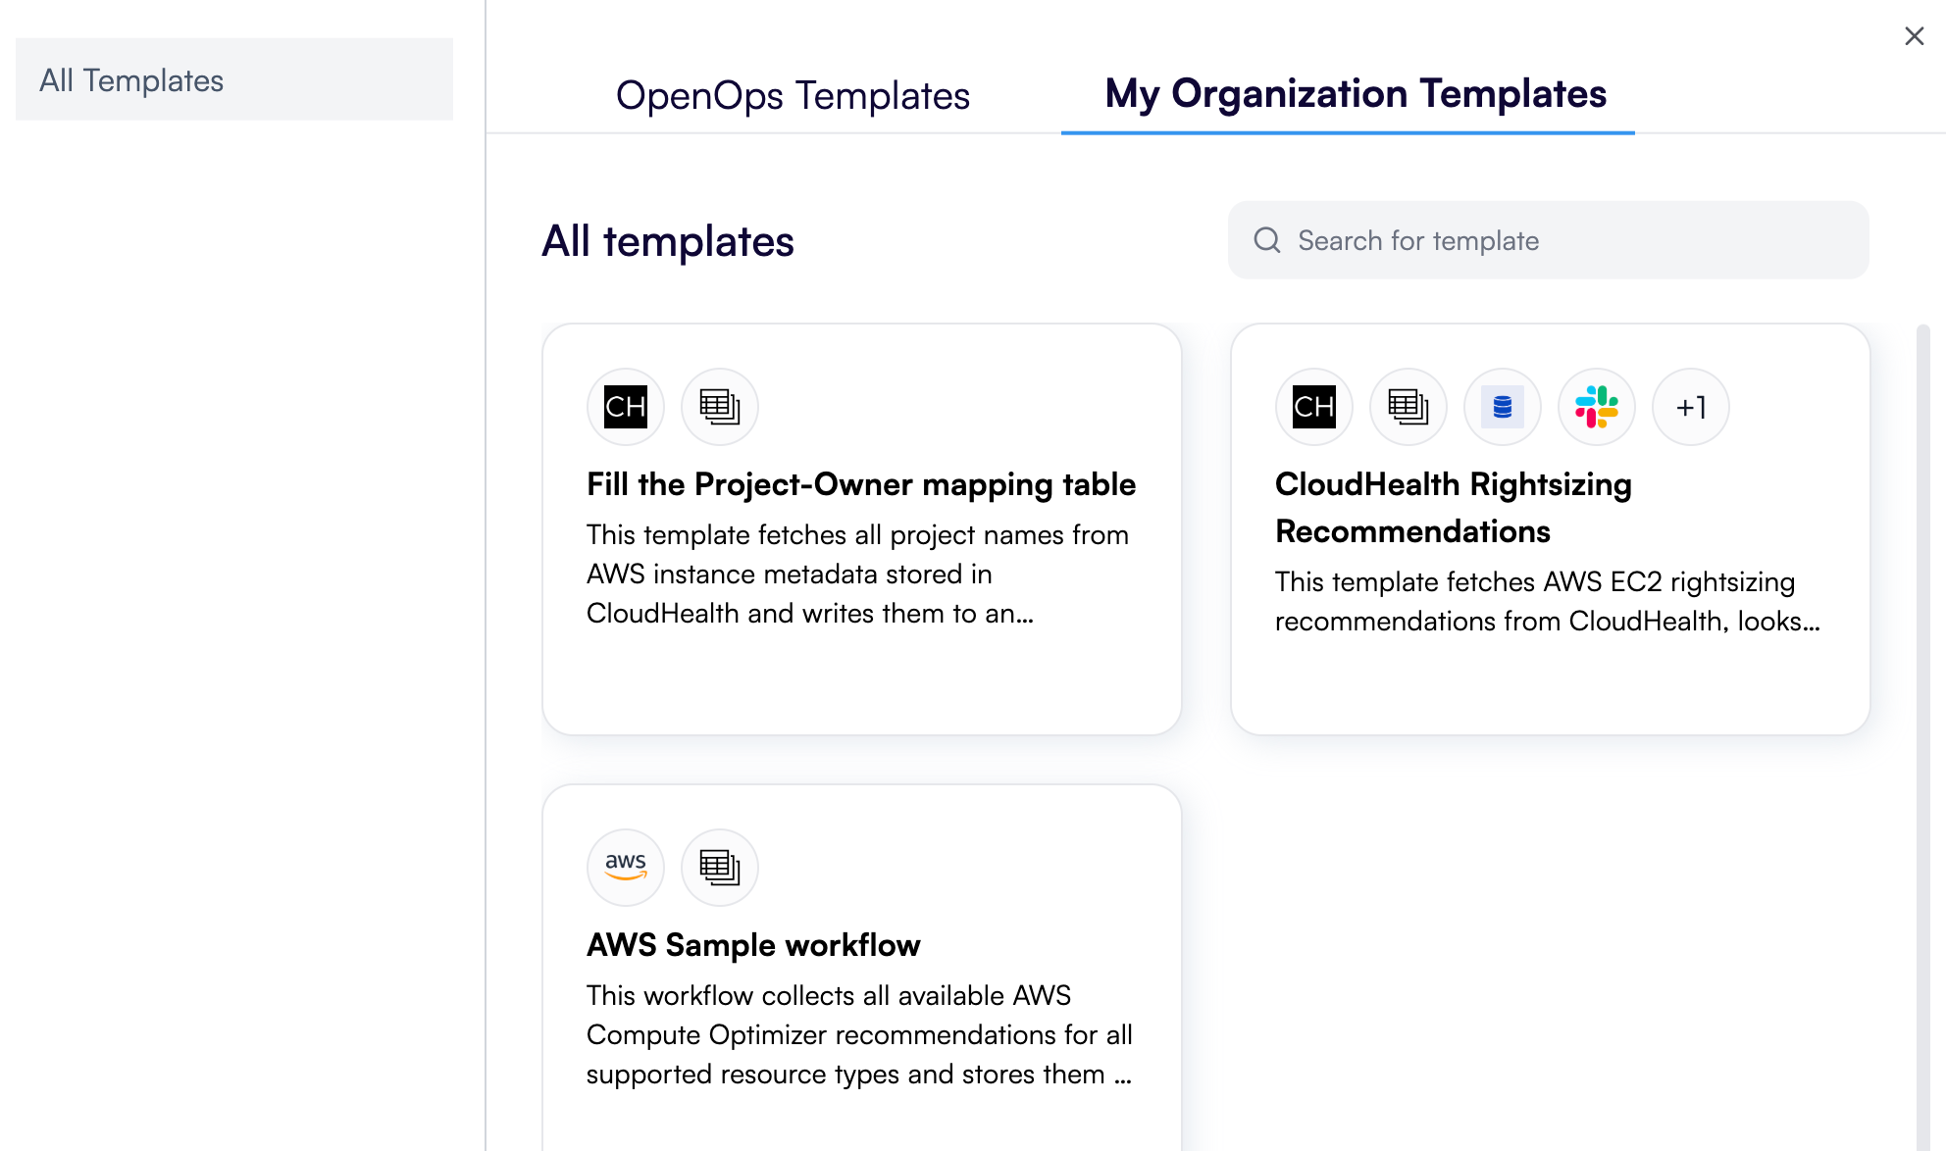
Task: Select the CH icon on CloudHealth Rightsizing card
Action: pos(1313,407)
